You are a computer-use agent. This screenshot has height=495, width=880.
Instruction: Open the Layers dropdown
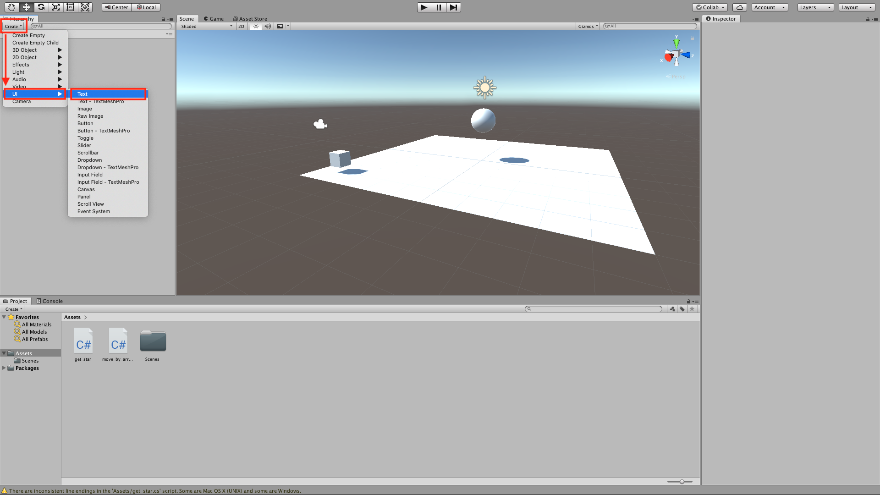814,7
